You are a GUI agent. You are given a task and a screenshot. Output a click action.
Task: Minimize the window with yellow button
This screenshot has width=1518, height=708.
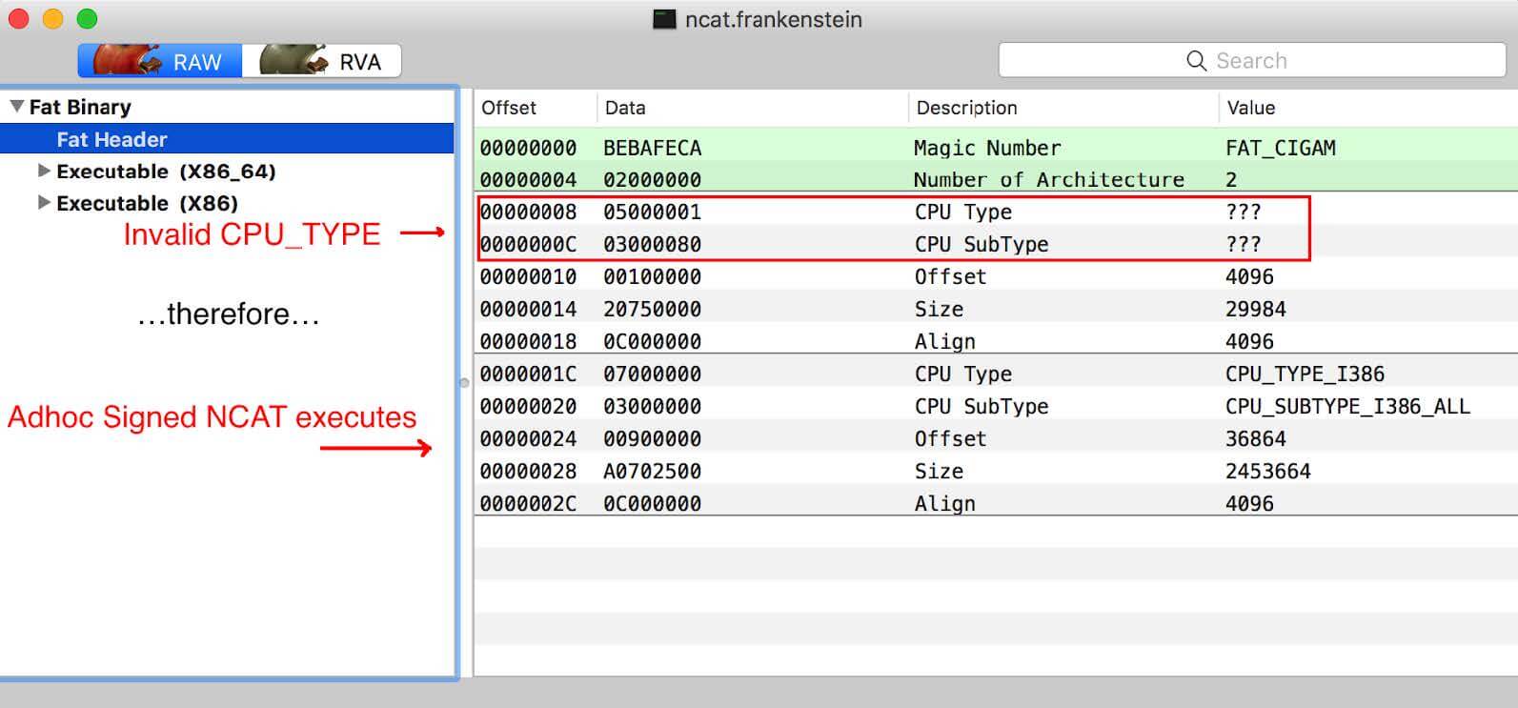(52, 19)
